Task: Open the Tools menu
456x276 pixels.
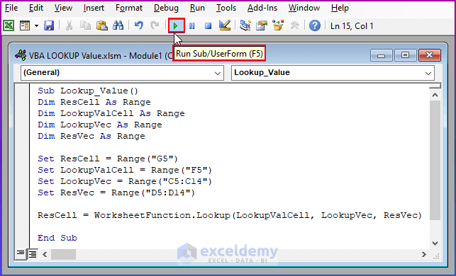Action: point(226,8)
